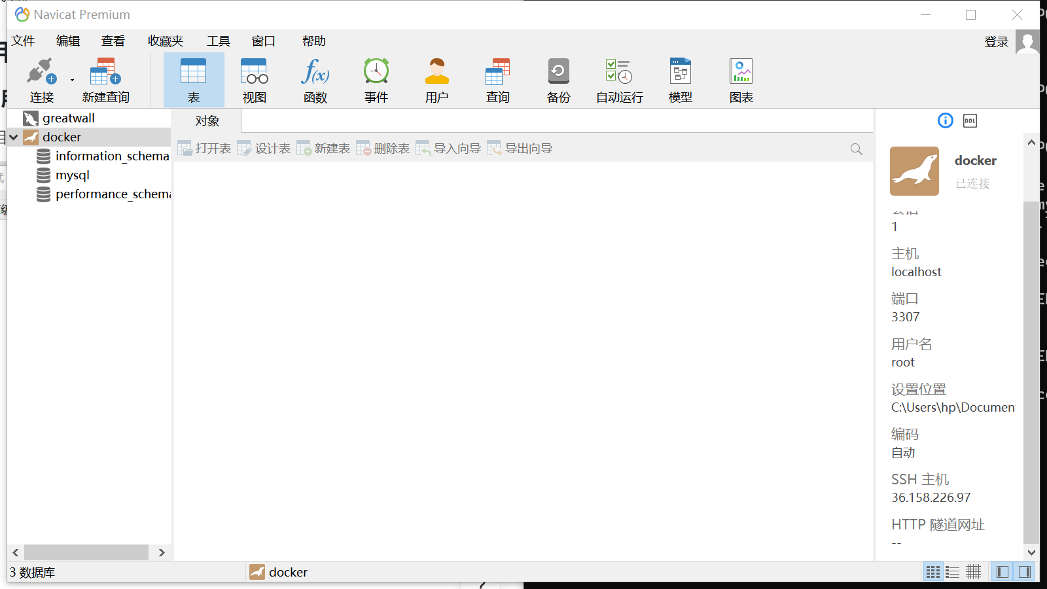Expand the Connection dropdown arrow
The image size is (1047, 589).
point(72,80)
